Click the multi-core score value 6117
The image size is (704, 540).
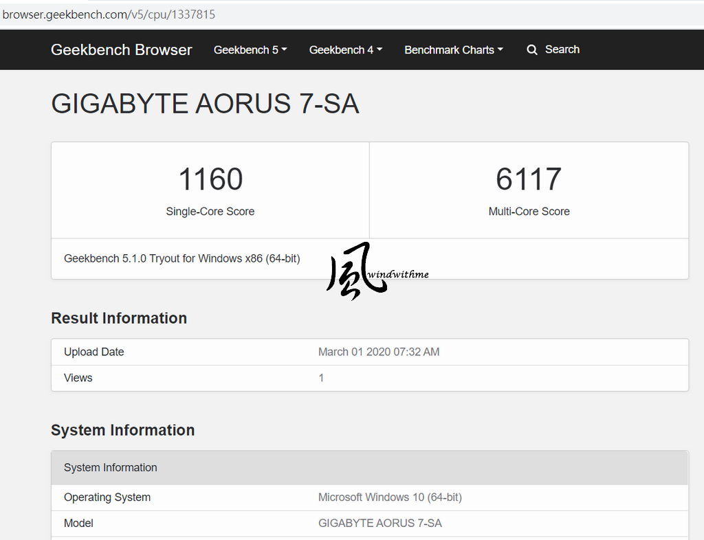pyautogui.click(x=529, y=179)
